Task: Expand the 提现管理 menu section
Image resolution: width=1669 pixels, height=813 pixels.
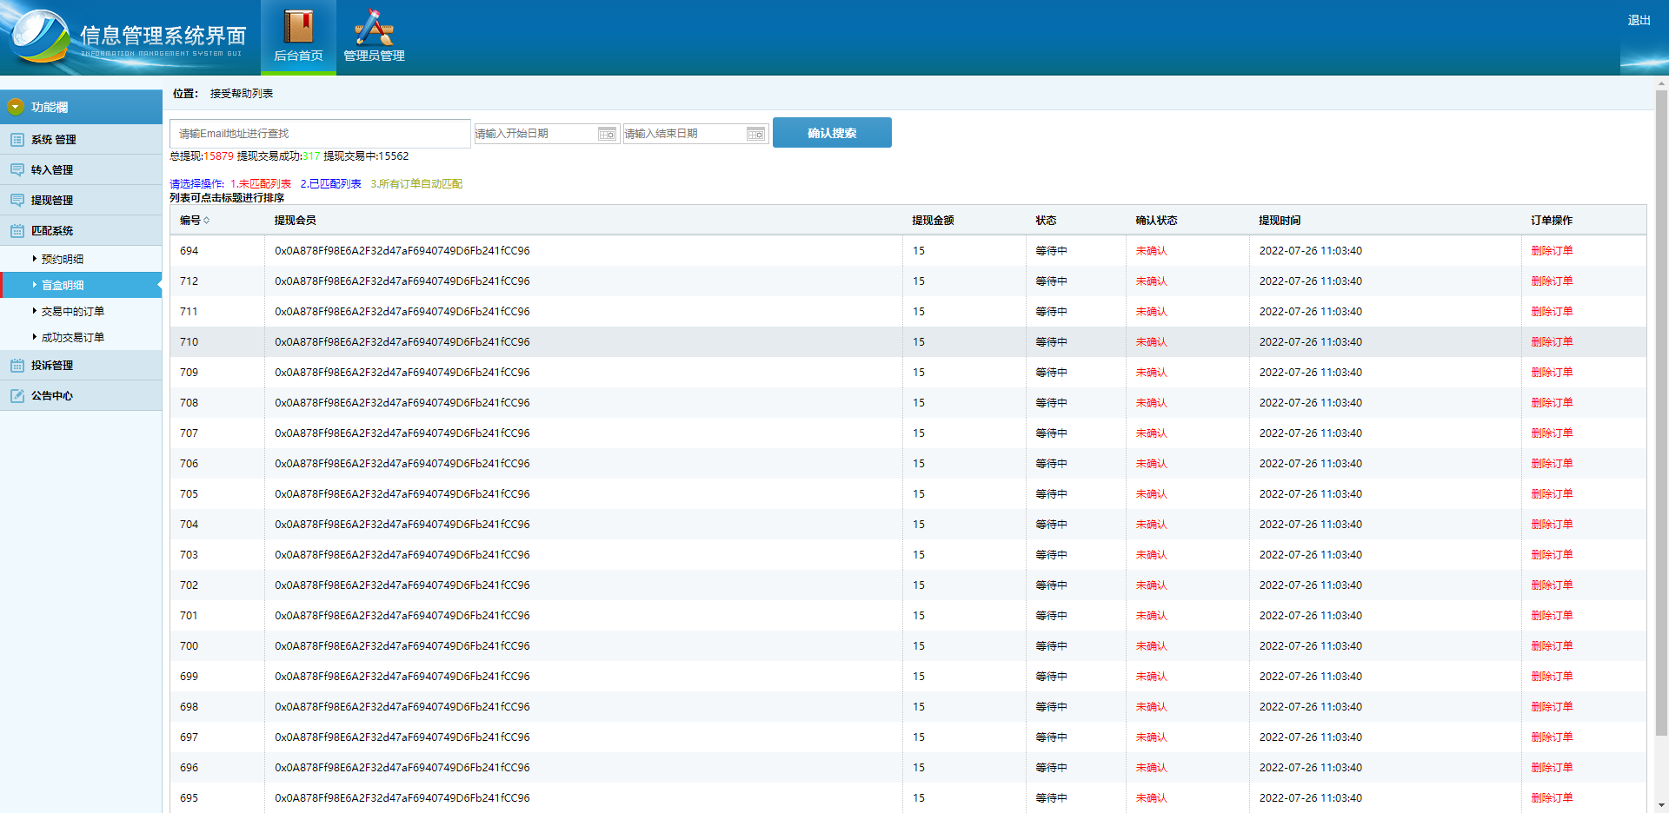Action: [x=52, y=201]
